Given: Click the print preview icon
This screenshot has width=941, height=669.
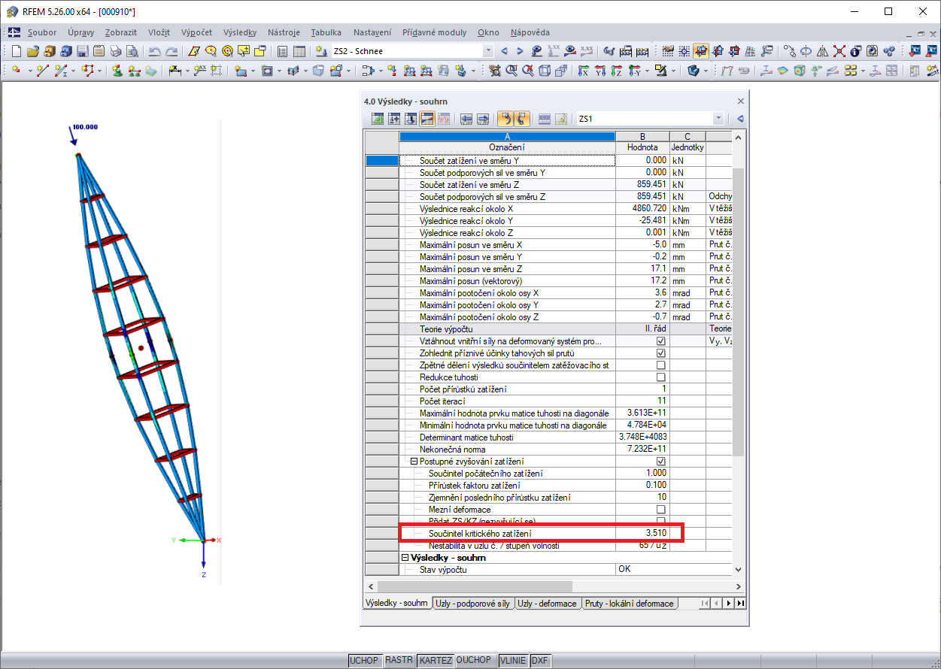Looking at the screenshot, I should [132, 51].
